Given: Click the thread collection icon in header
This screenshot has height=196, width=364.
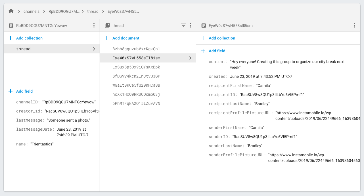Looking at the screenshot, I should (x=107, y=26).
